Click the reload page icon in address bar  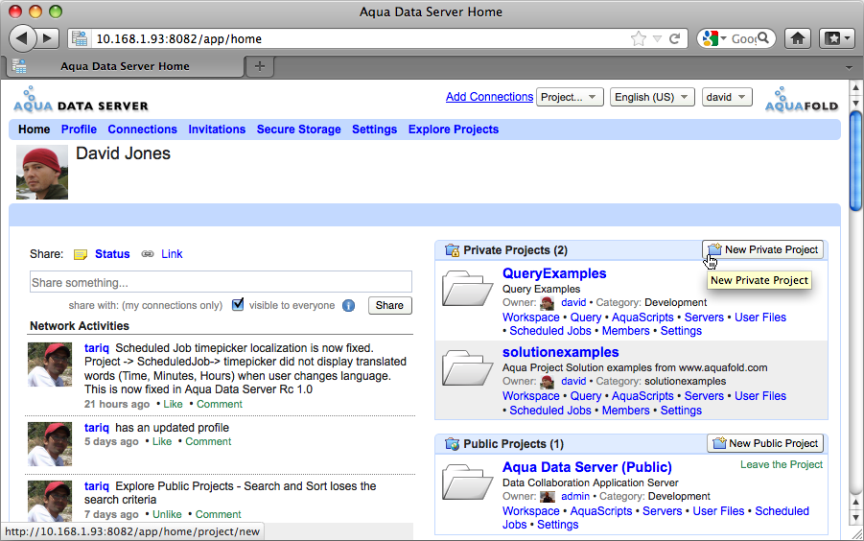point(674,38)
